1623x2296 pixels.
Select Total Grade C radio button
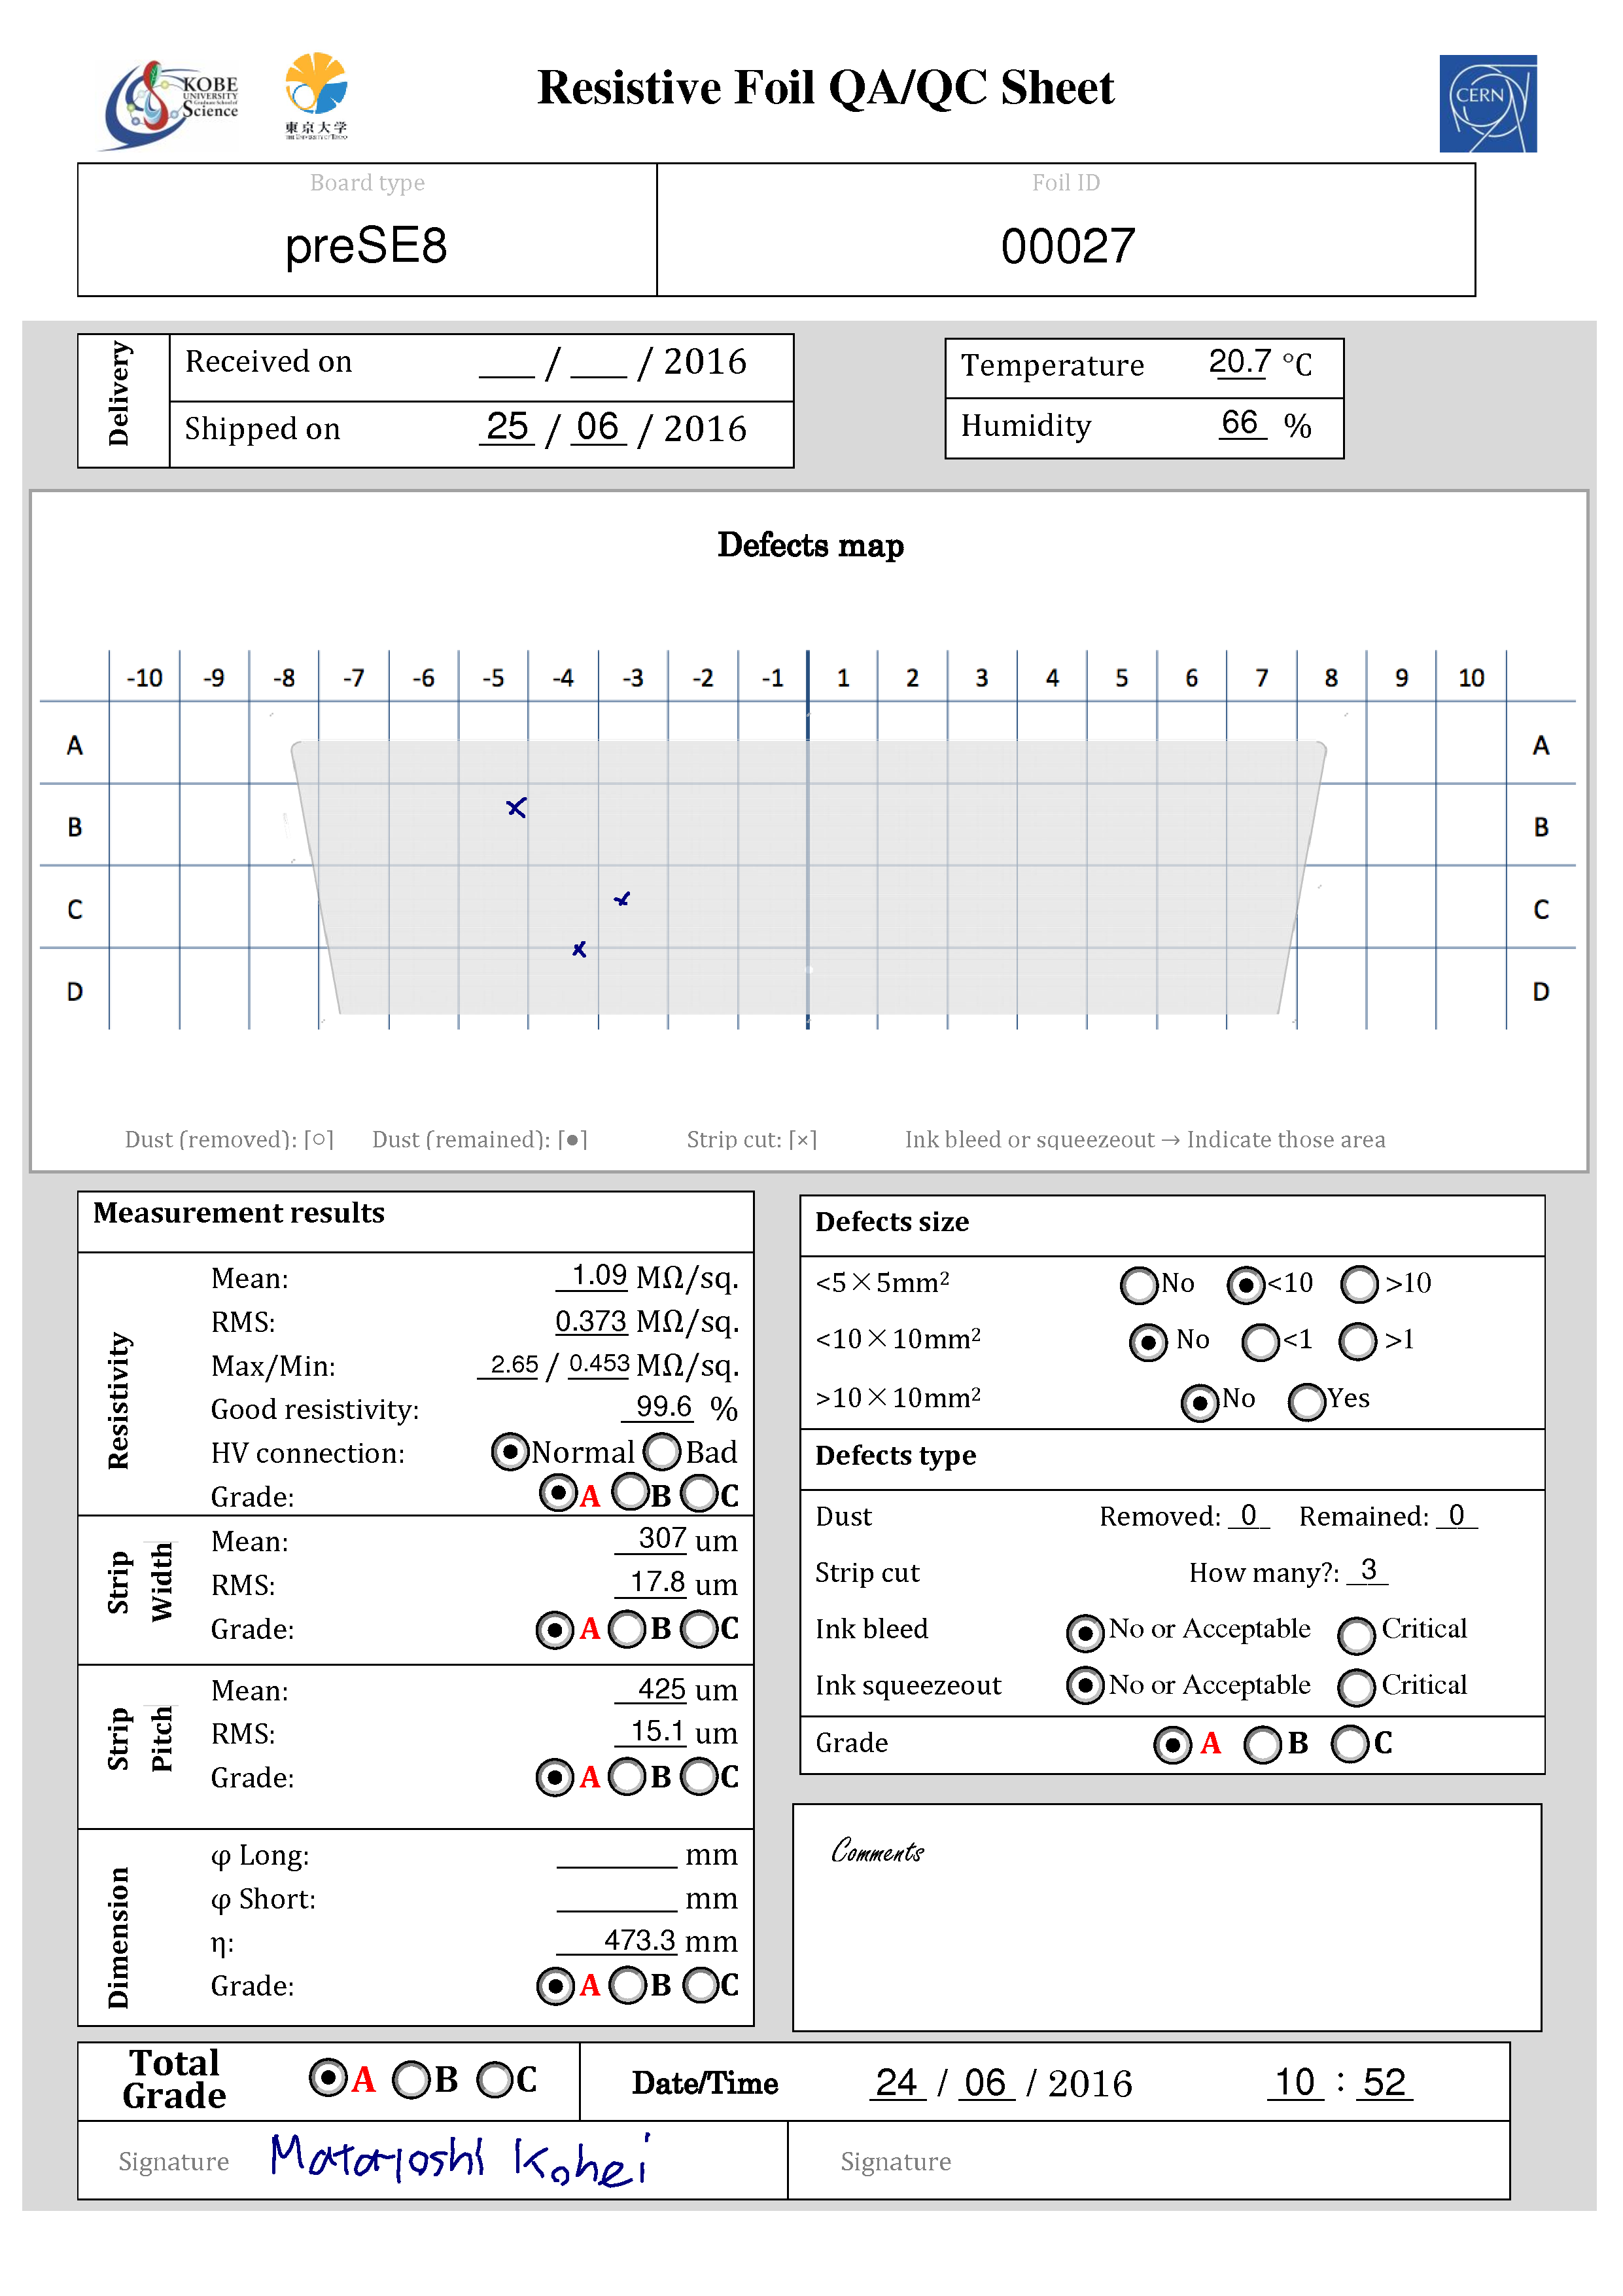[495, 2080]
